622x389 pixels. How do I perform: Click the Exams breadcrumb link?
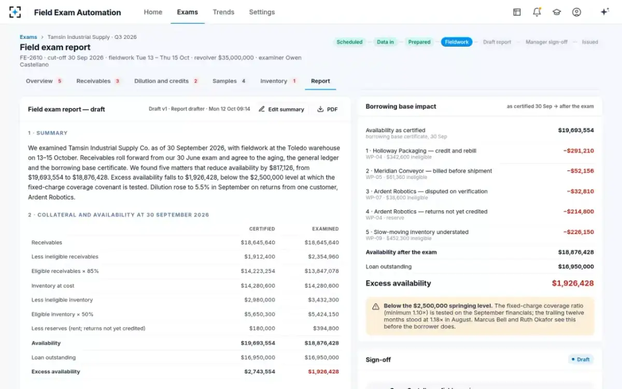29,37
